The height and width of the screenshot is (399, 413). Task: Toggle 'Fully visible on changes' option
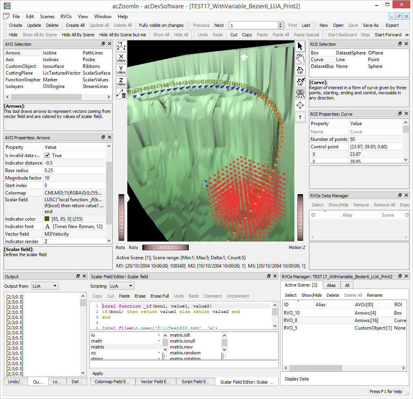click(161, 25)
